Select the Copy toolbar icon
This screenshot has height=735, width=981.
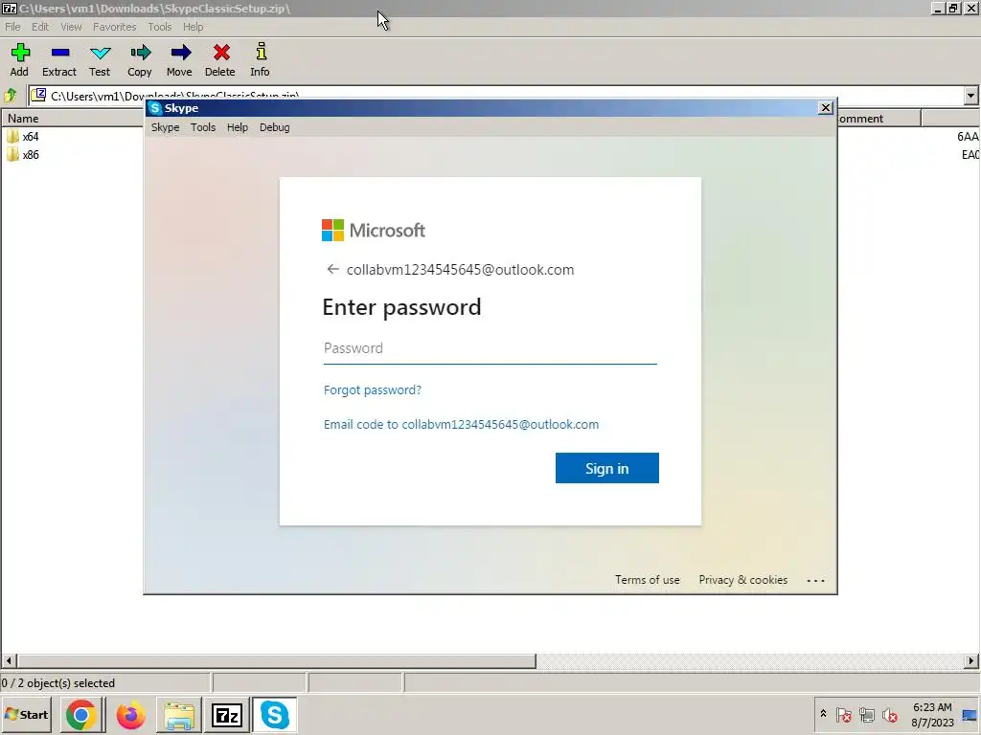pyautogui.click(x=140, y=59)
